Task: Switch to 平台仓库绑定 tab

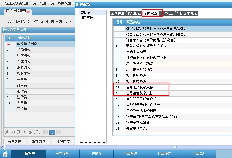Action: click(187, 13)
